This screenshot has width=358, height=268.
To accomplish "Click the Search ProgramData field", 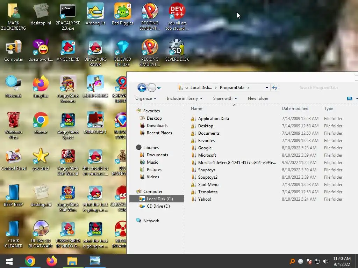I will 318,88.
